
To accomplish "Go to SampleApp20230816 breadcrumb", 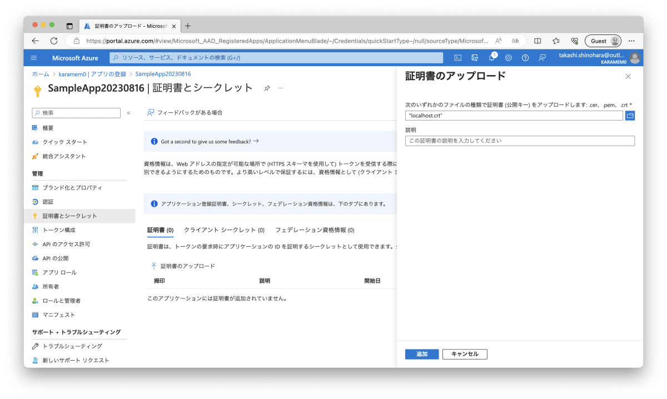I will (163, 74).
